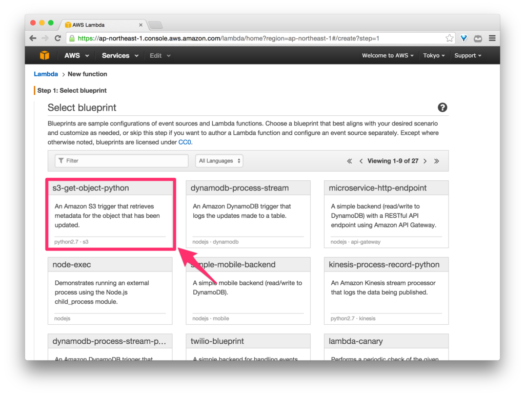Go to next page of blueprints

pyautogui.click(x=425, y=161)
